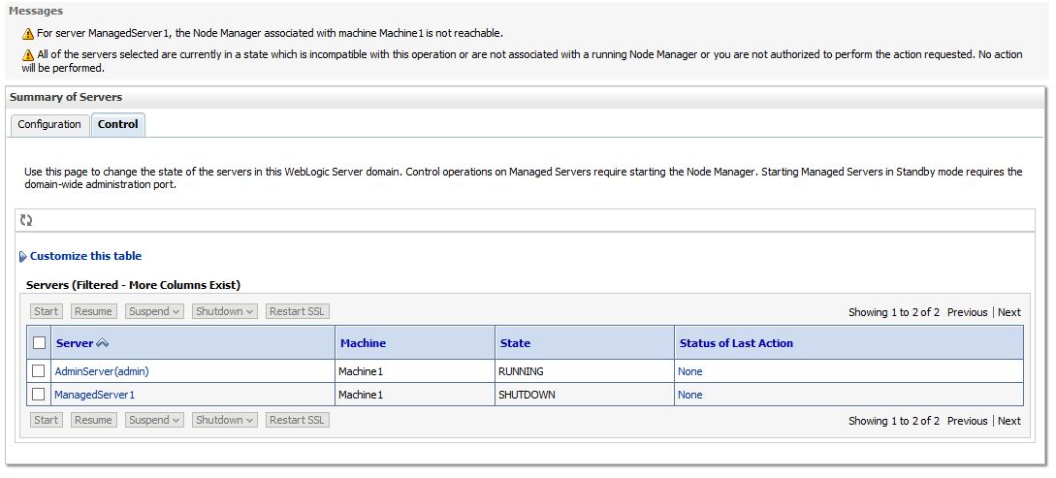1056x478 pixels.
Task: Click the bottom Restart SSL button
Action: 297,420
